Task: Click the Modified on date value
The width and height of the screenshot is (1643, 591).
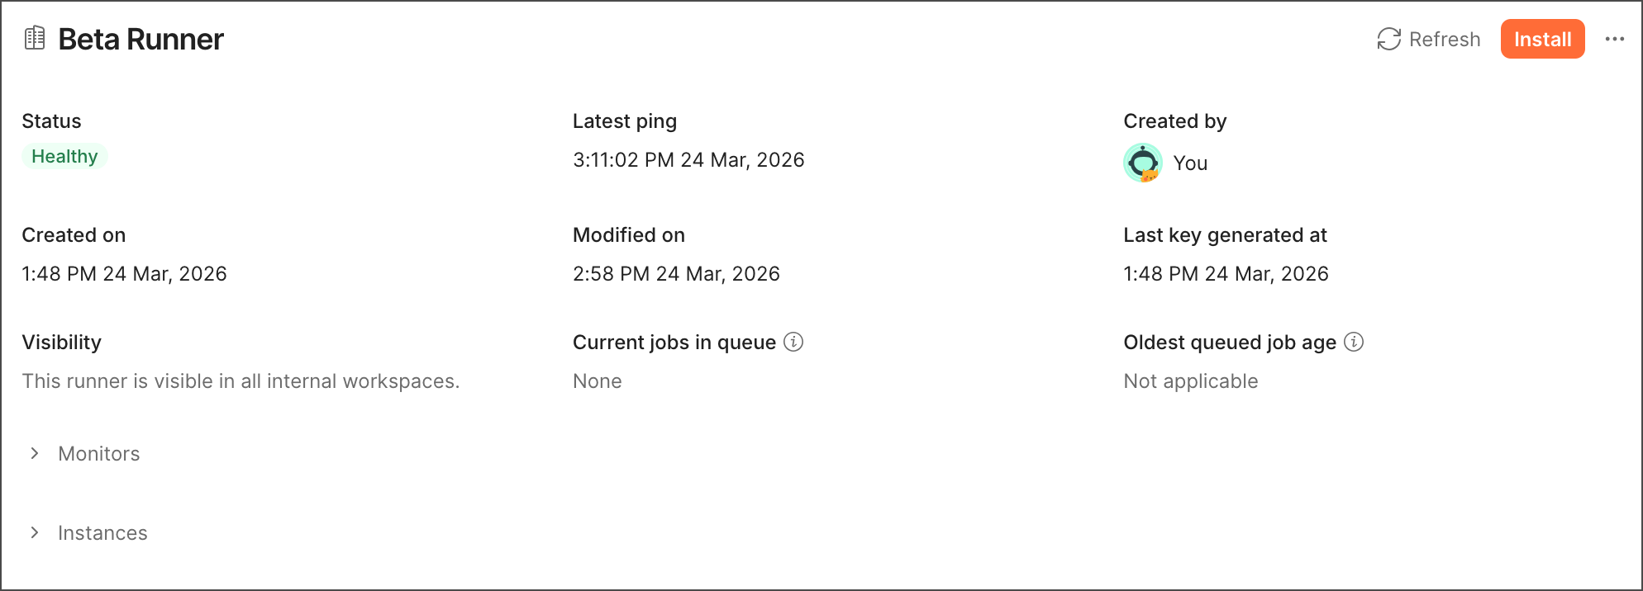Action: (676, 273)
